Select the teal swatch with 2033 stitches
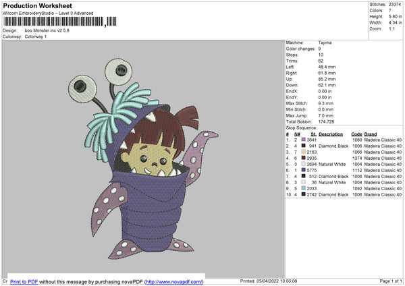The height and width of the screenshot is (286, 405). 304,188
